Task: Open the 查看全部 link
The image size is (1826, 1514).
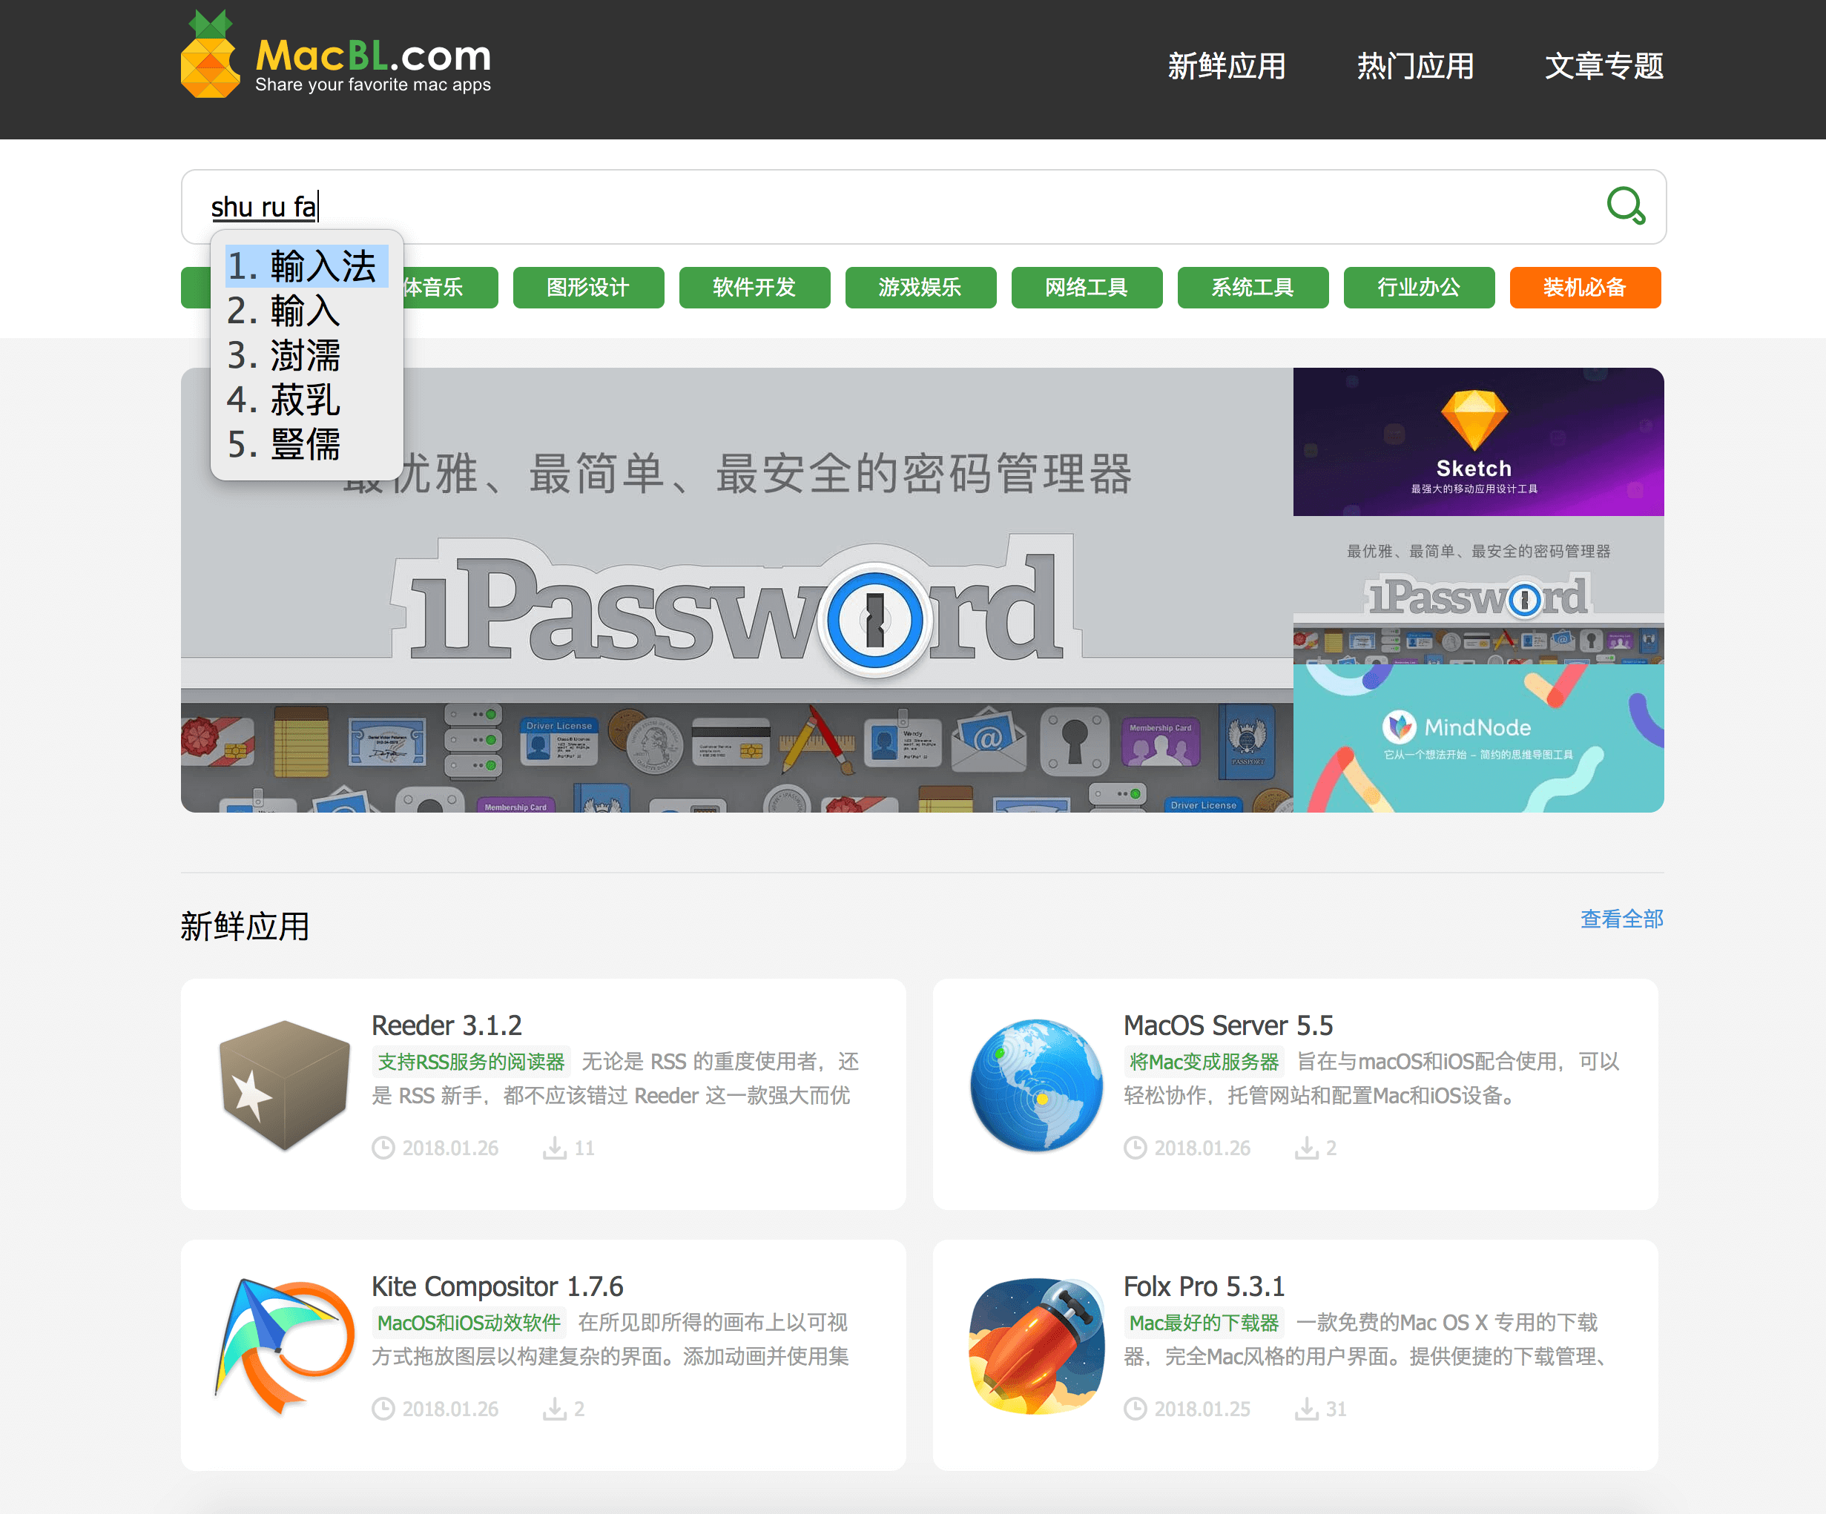Action: [1621, 919]
